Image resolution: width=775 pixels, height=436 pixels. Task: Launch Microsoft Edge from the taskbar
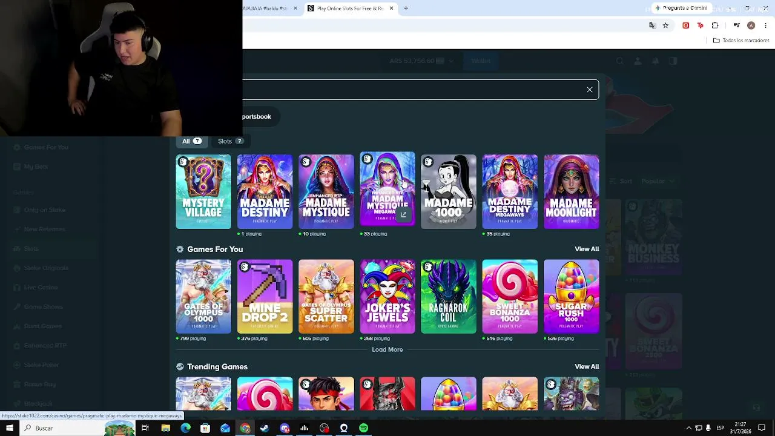tap(185, 428)
